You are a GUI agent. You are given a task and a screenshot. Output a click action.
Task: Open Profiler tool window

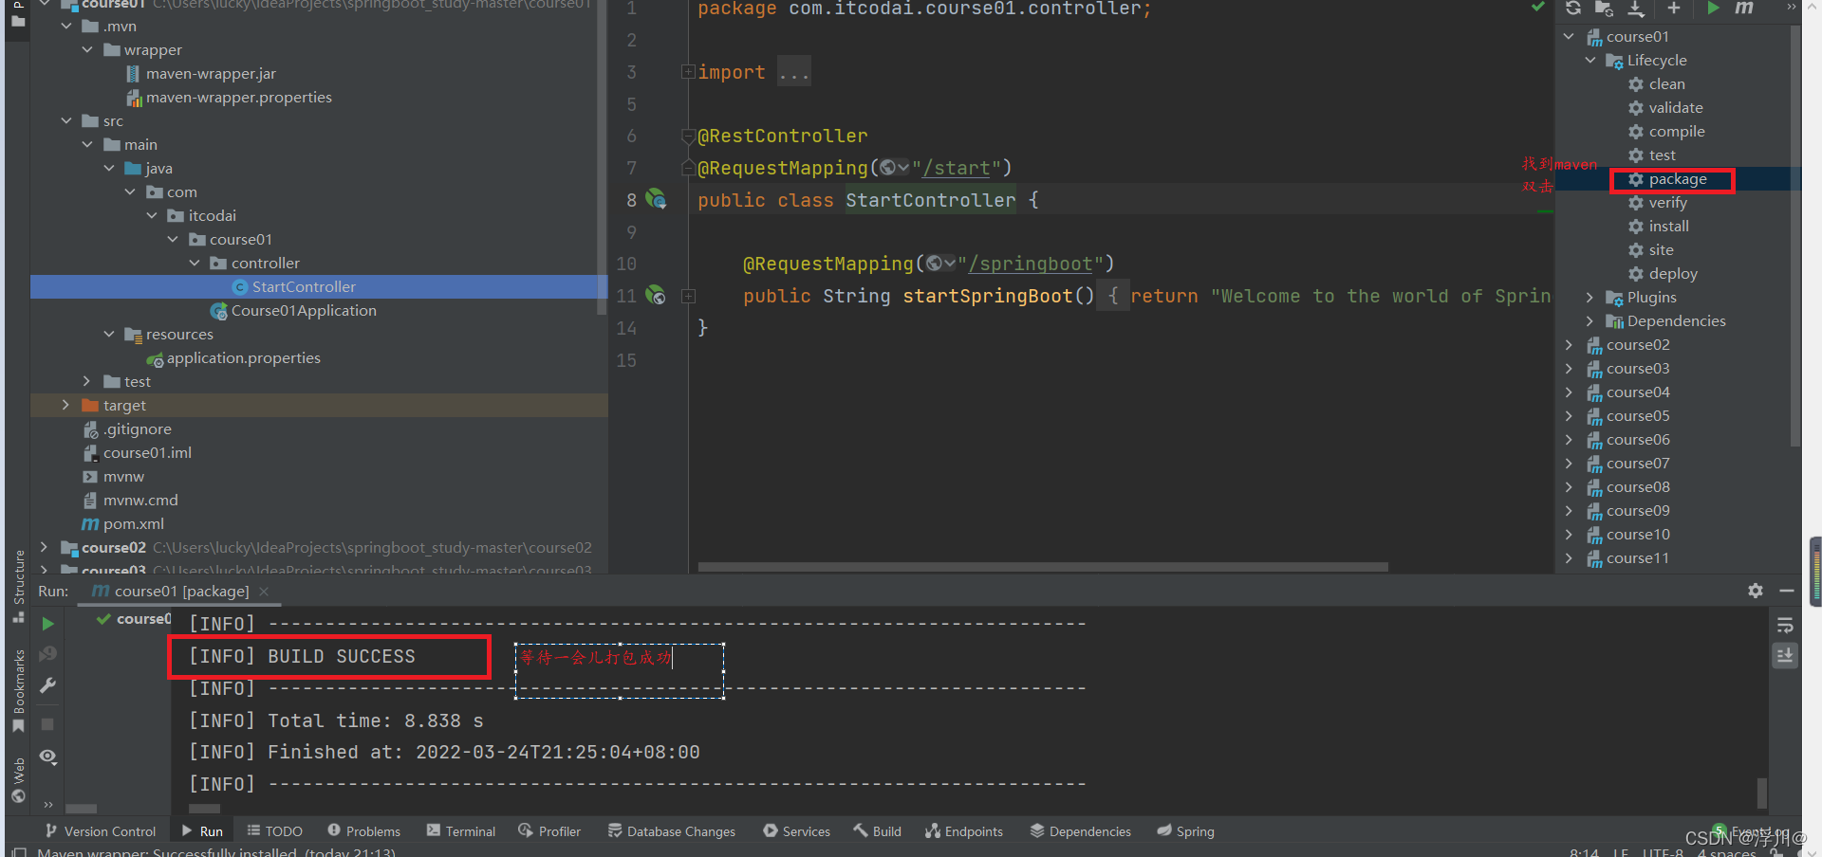(x=549, y=831)
